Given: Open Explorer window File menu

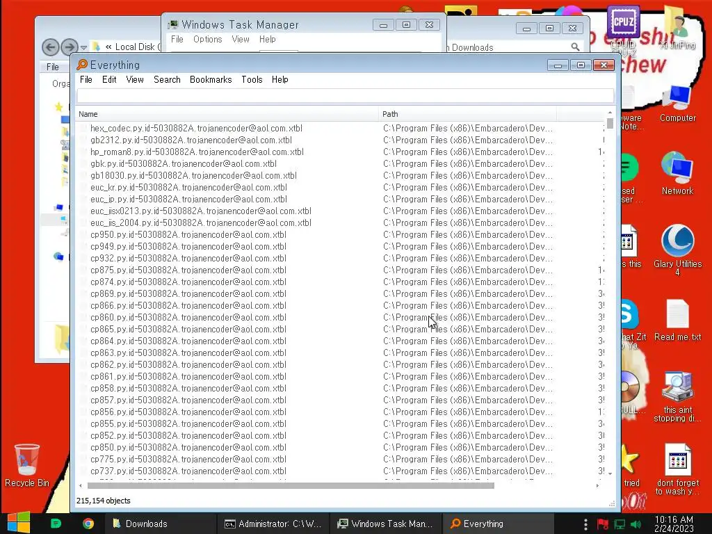Looking at the screenshot, I should (x=53, y=67).
